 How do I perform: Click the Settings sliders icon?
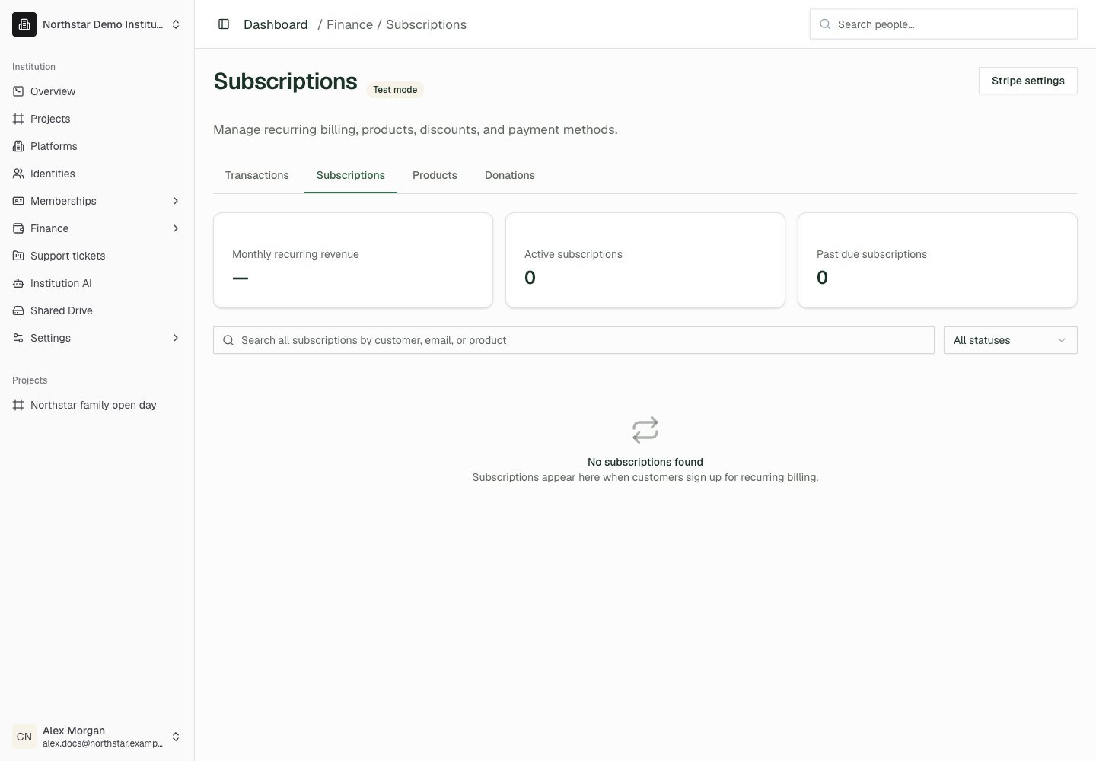[18, 338]
